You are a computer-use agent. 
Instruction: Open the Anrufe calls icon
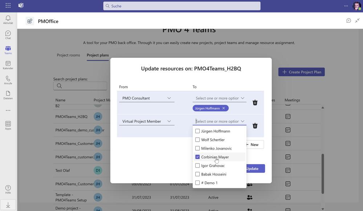[8, 80]
